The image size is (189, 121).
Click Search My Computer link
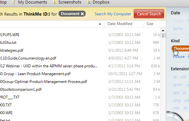(x=113, y=14)
